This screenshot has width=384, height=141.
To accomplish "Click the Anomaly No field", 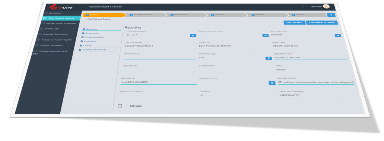I will (158, 82).
